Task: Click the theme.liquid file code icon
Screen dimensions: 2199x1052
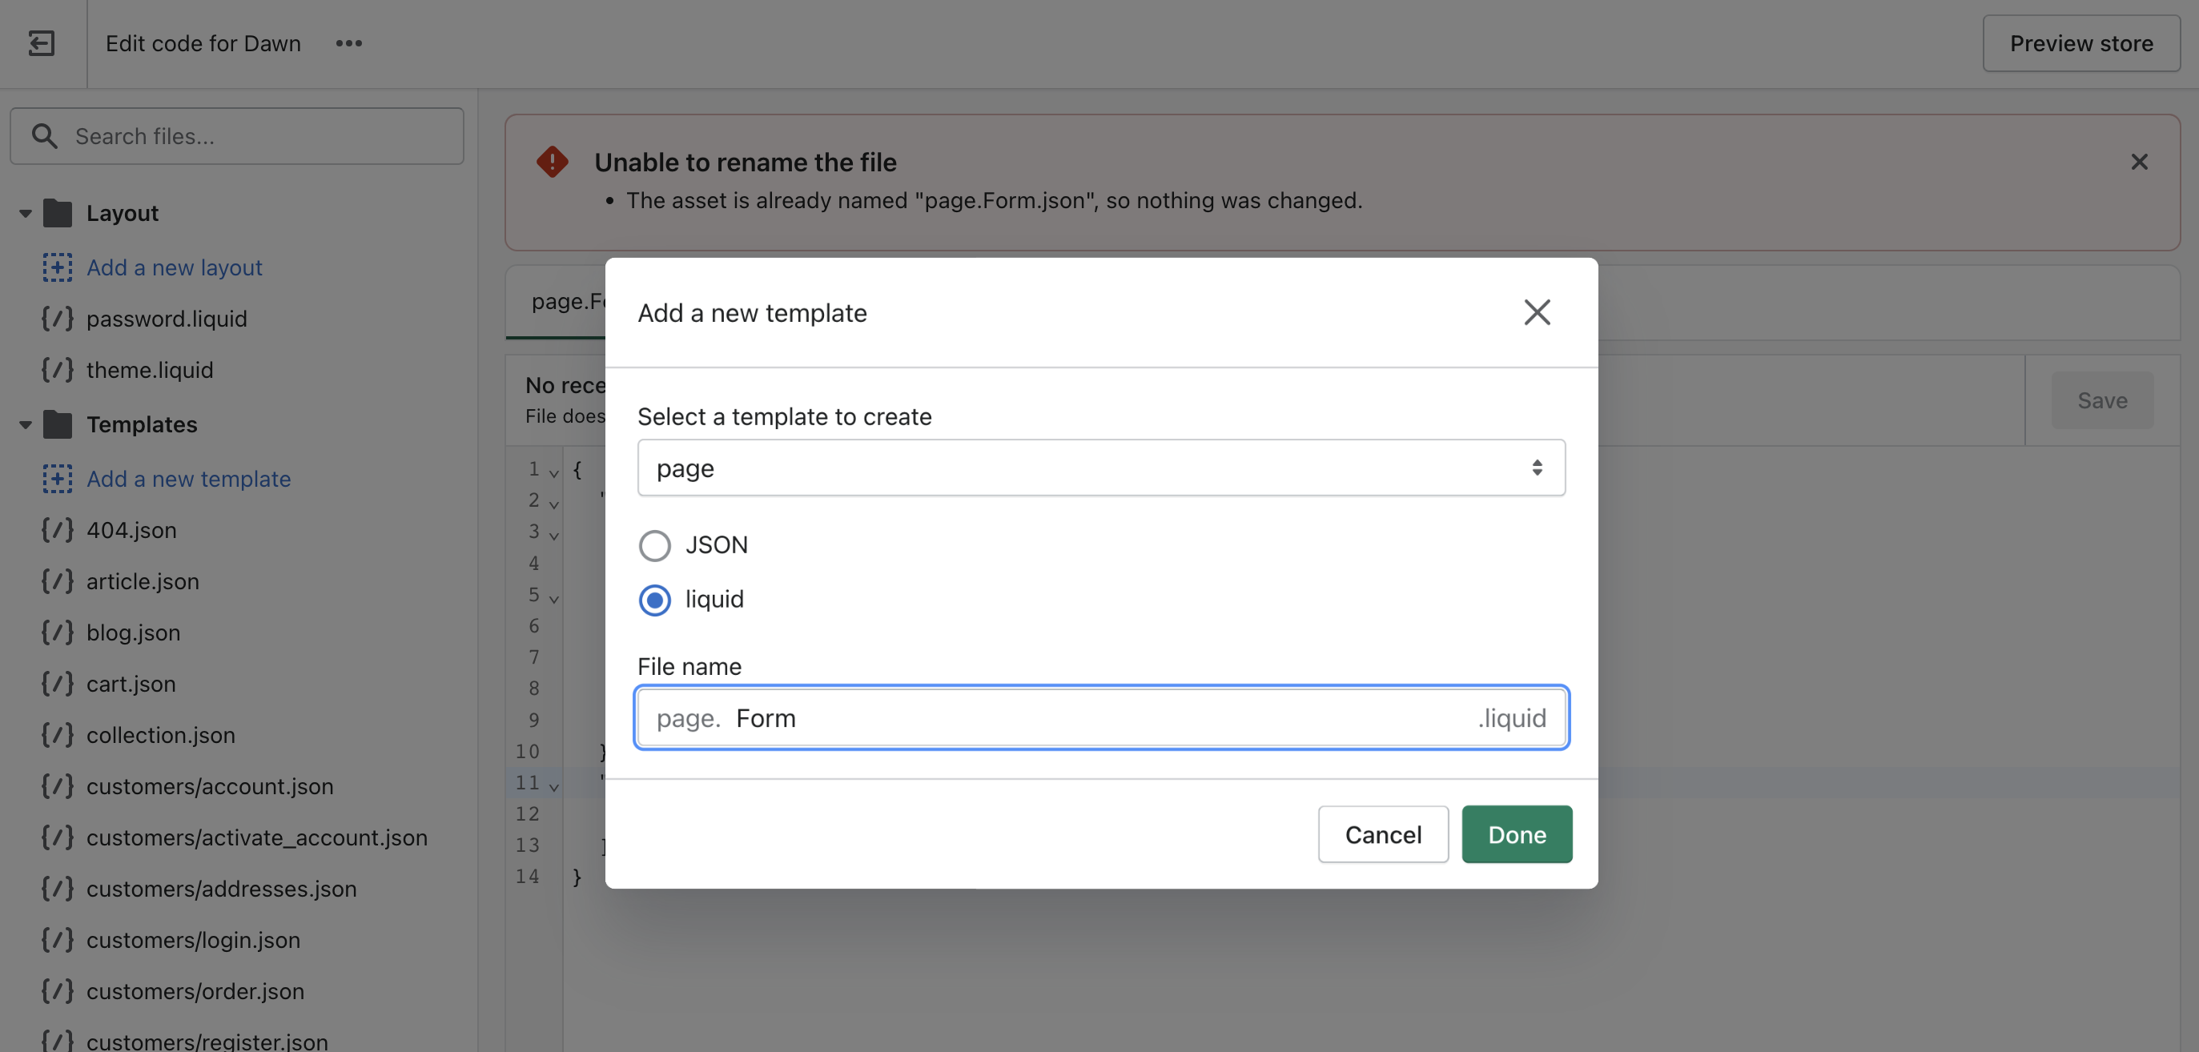Action: click(57, 369)
